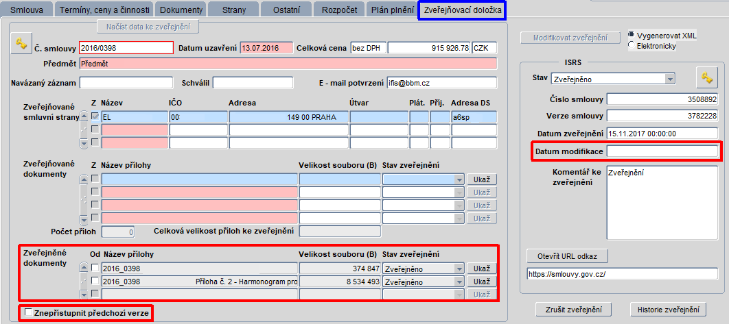Click the Komentář ke zveřejnění text area
The image size is (729, 324).
(662, 203)
